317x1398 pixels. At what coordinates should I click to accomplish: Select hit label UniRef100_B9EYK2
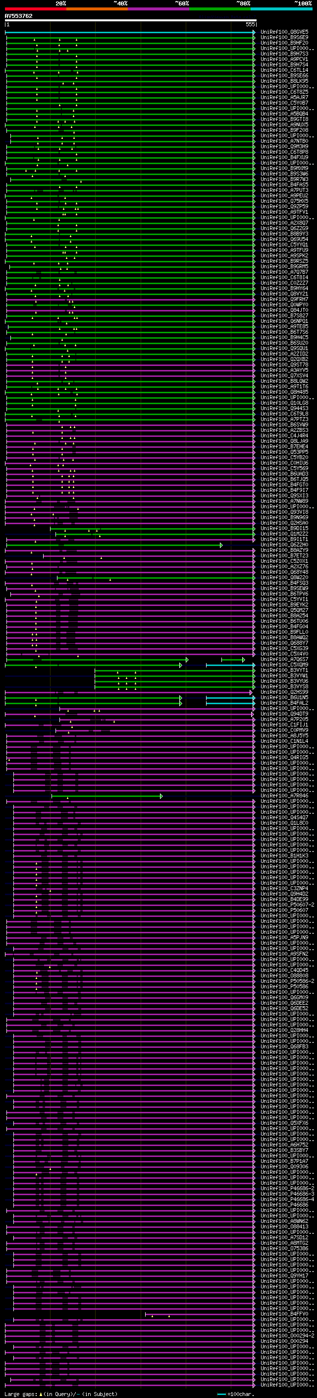coord(284,605)
